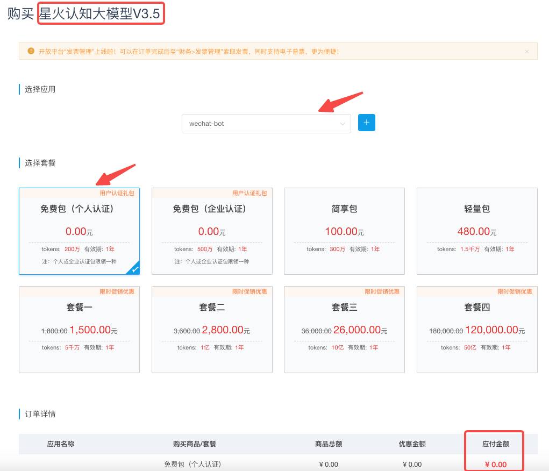Click the 商品总额 column header

pyautogui.click(x=329, y=444)
